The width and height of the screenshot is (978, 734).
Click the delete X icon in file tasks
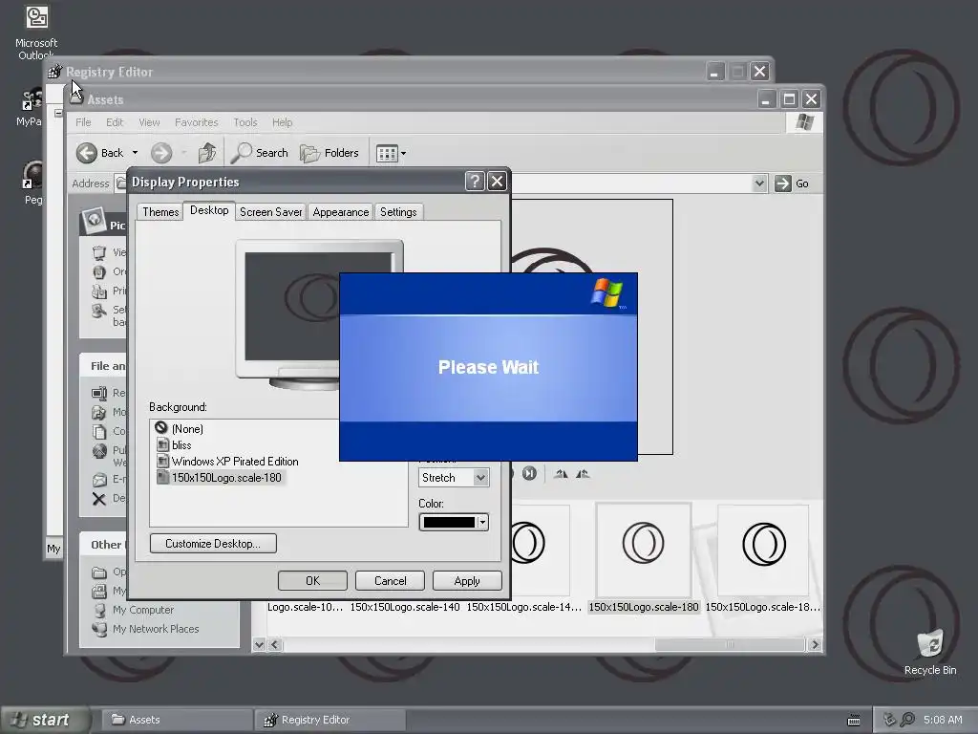coord(98,499)
